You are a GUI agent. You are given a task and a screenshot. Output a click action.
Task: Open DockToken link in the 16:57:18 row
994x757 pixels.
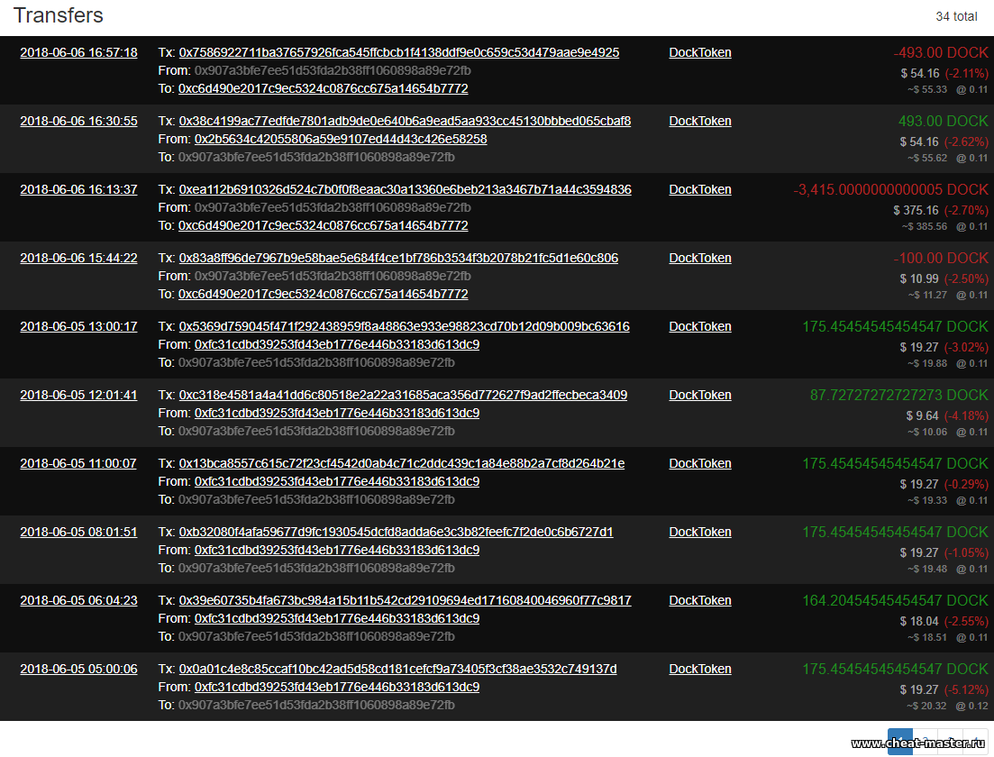pyautogui.click(x=699, y=52)
